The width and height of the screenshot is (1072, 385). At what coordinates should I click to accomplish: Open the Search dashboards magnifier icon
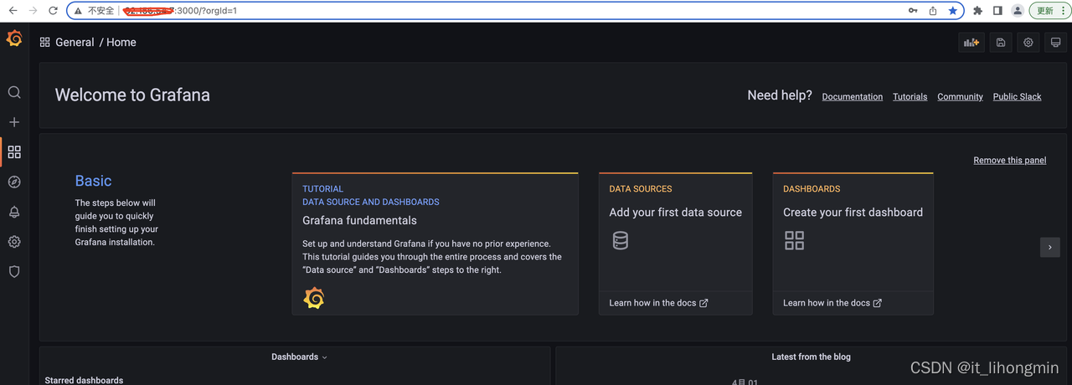point(14,92)
